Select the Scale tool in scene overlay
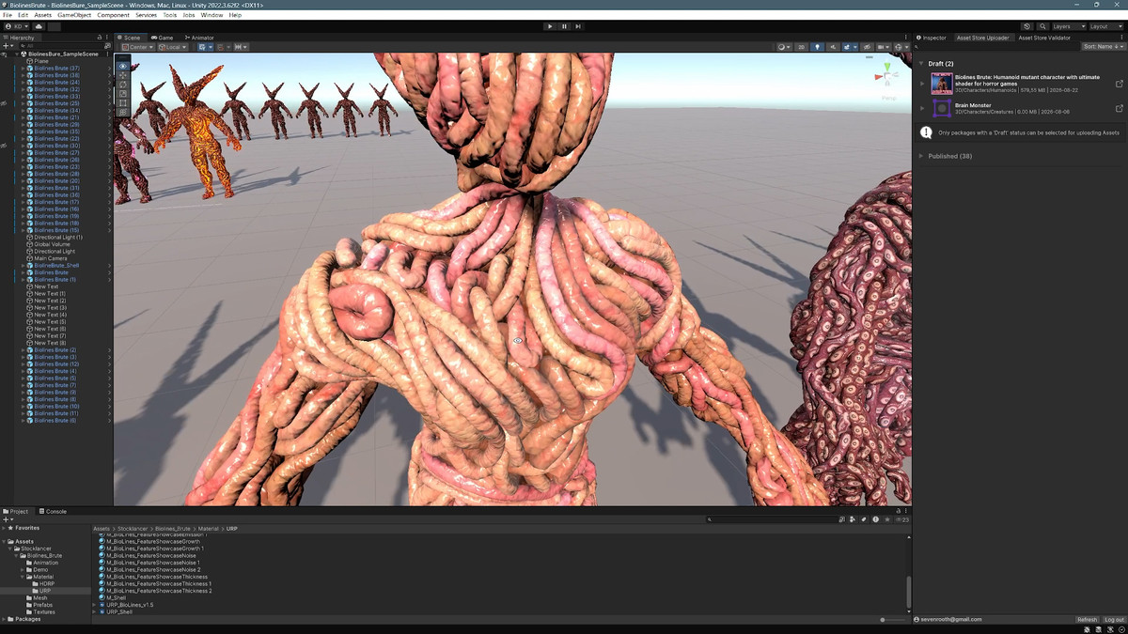 122,94
